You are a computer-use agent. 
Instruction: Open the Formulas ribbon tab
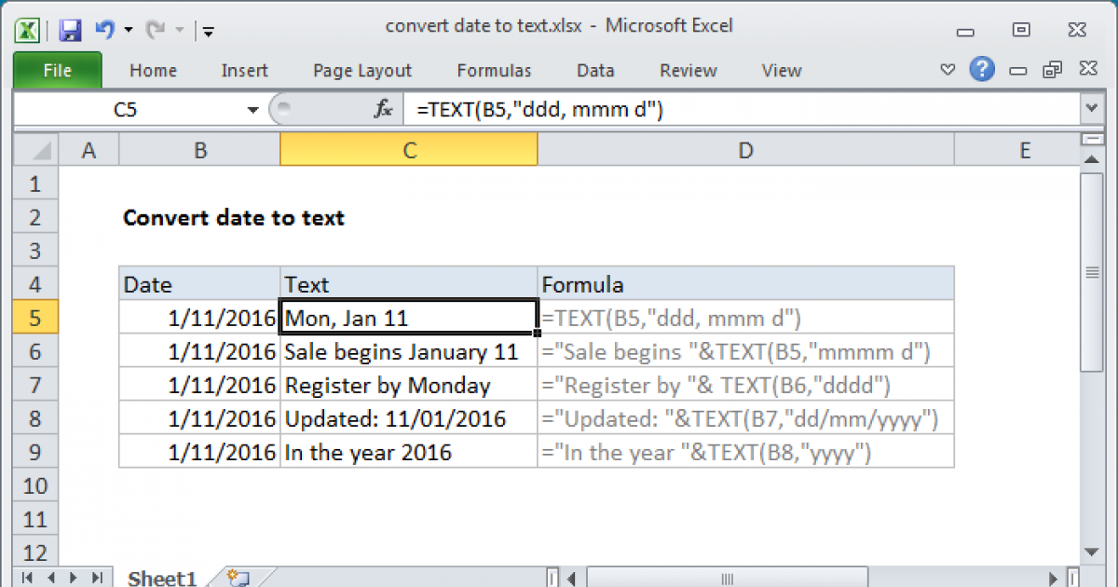tap(494, 71)
